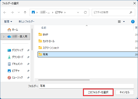This screenshot has height=99, width=138.
Task: Click the キャンセル button
Action: [125, 92]
